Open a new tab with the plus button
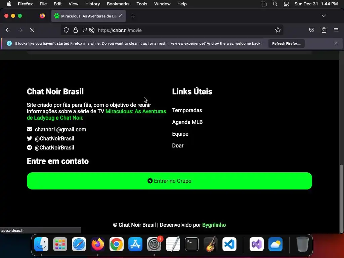Screen dimensions: 344x258 133,16
